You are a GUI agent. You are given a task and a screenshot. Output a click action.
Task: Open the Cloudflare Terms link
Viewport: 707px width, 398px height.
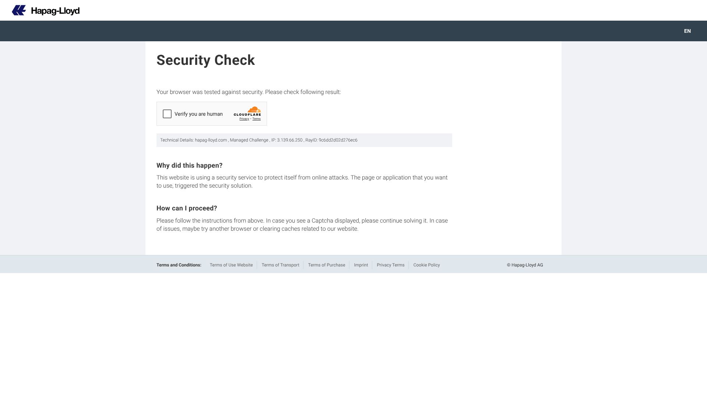[256, 119]
